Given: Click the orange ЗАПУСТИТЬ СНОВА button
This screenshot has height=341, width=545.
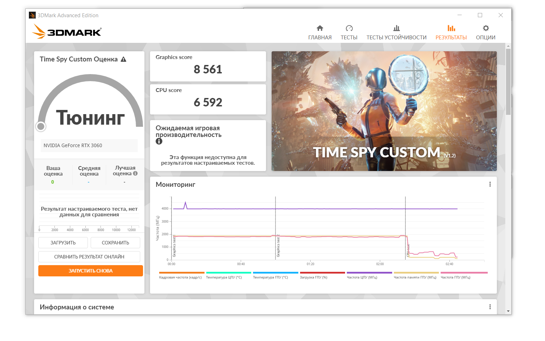Looking at the screenshot, I should tap(91, 271).
